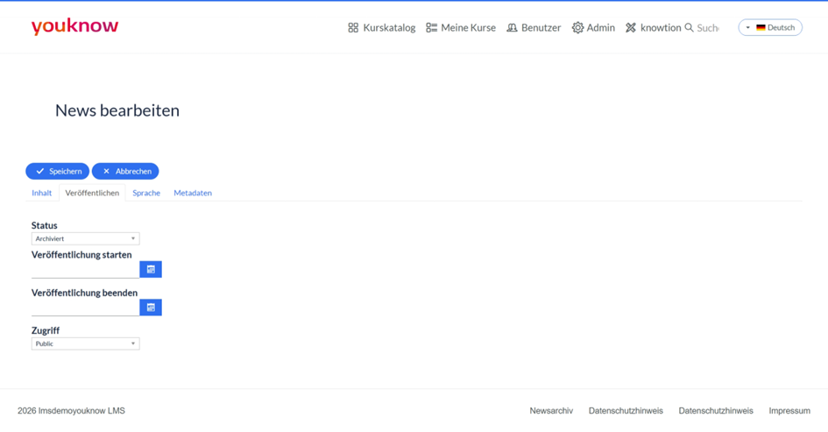Click the search magnifier icon
The width and height of the screenshot is (828, 432).
(x=689, y=27)
